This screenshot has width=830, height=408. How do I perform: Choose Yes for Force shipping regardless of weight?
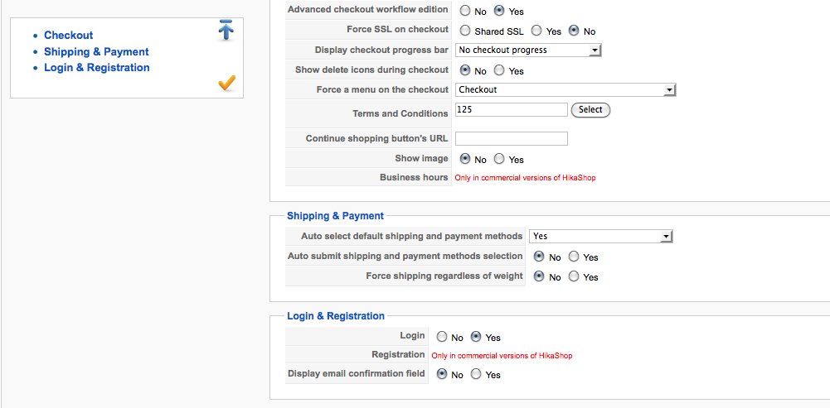tap(574, 276)
